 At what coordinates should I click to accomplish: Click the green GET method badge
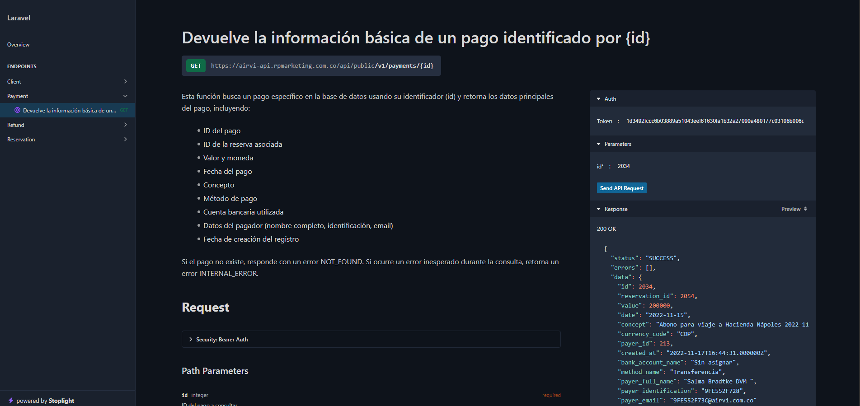click(196, 66)
